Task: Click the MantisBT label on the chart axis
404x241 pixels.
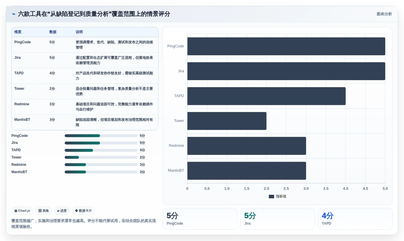Action: click(x=176, y=171)
